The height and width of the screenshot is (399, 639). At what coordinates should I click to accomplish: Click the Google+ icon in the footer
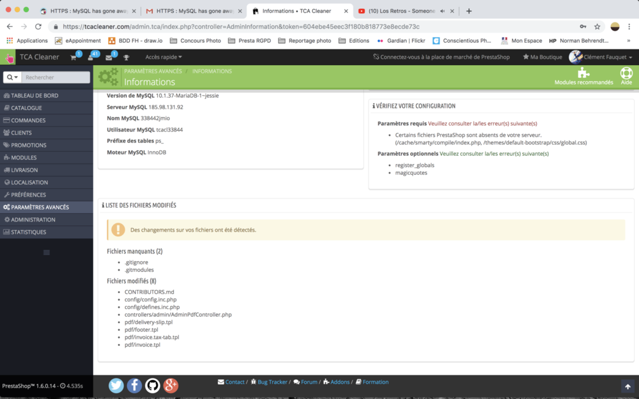[170, 385]
